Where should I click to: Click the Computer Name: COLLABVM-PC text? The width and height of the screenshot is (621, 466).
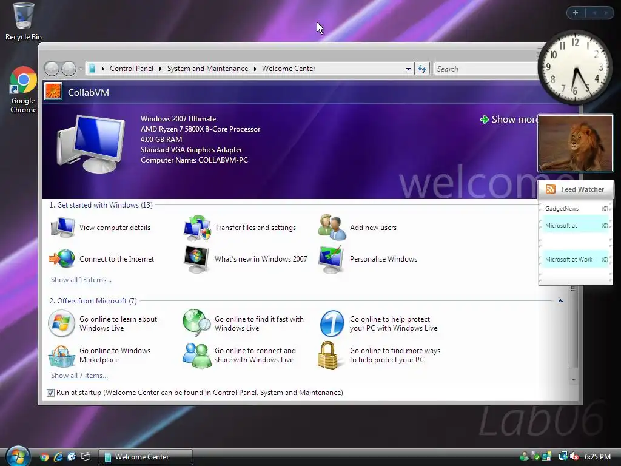(195, 160)
